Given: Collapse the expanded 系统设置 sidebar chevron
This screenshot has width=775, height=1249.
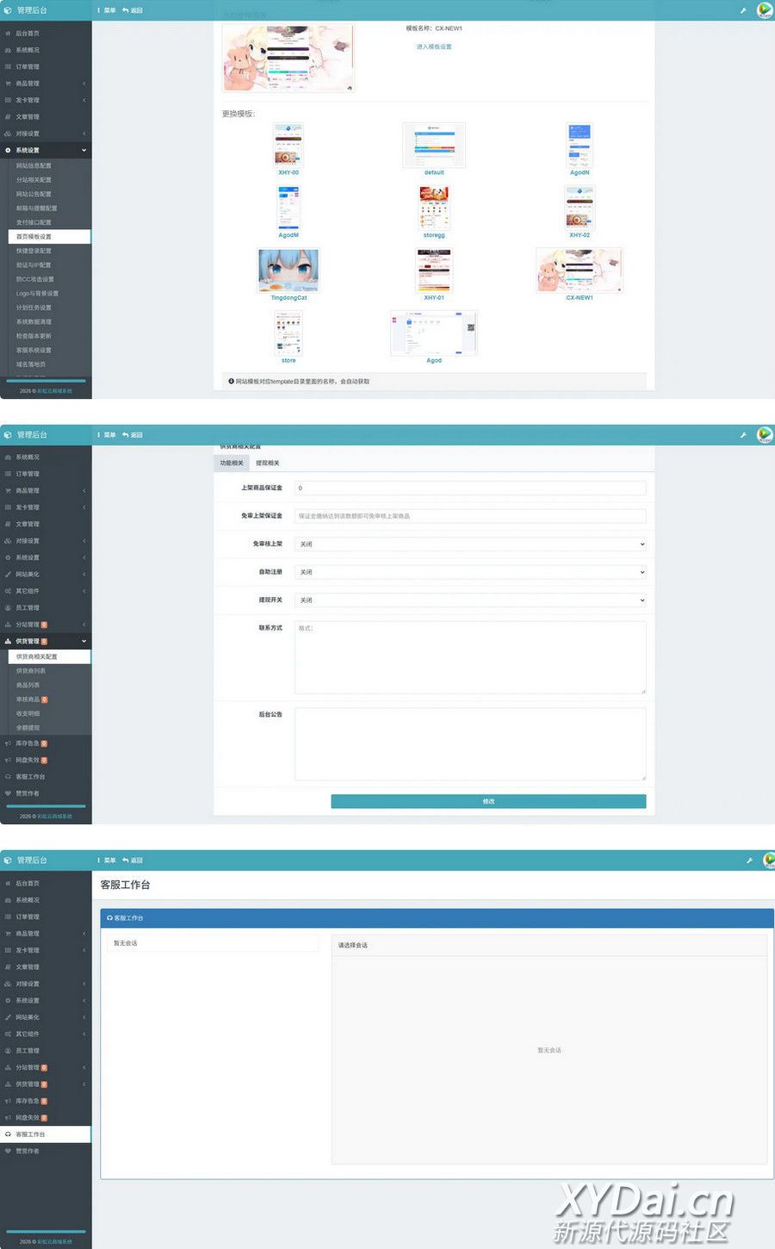Looking at the screenshot, I should coord(84,151).
